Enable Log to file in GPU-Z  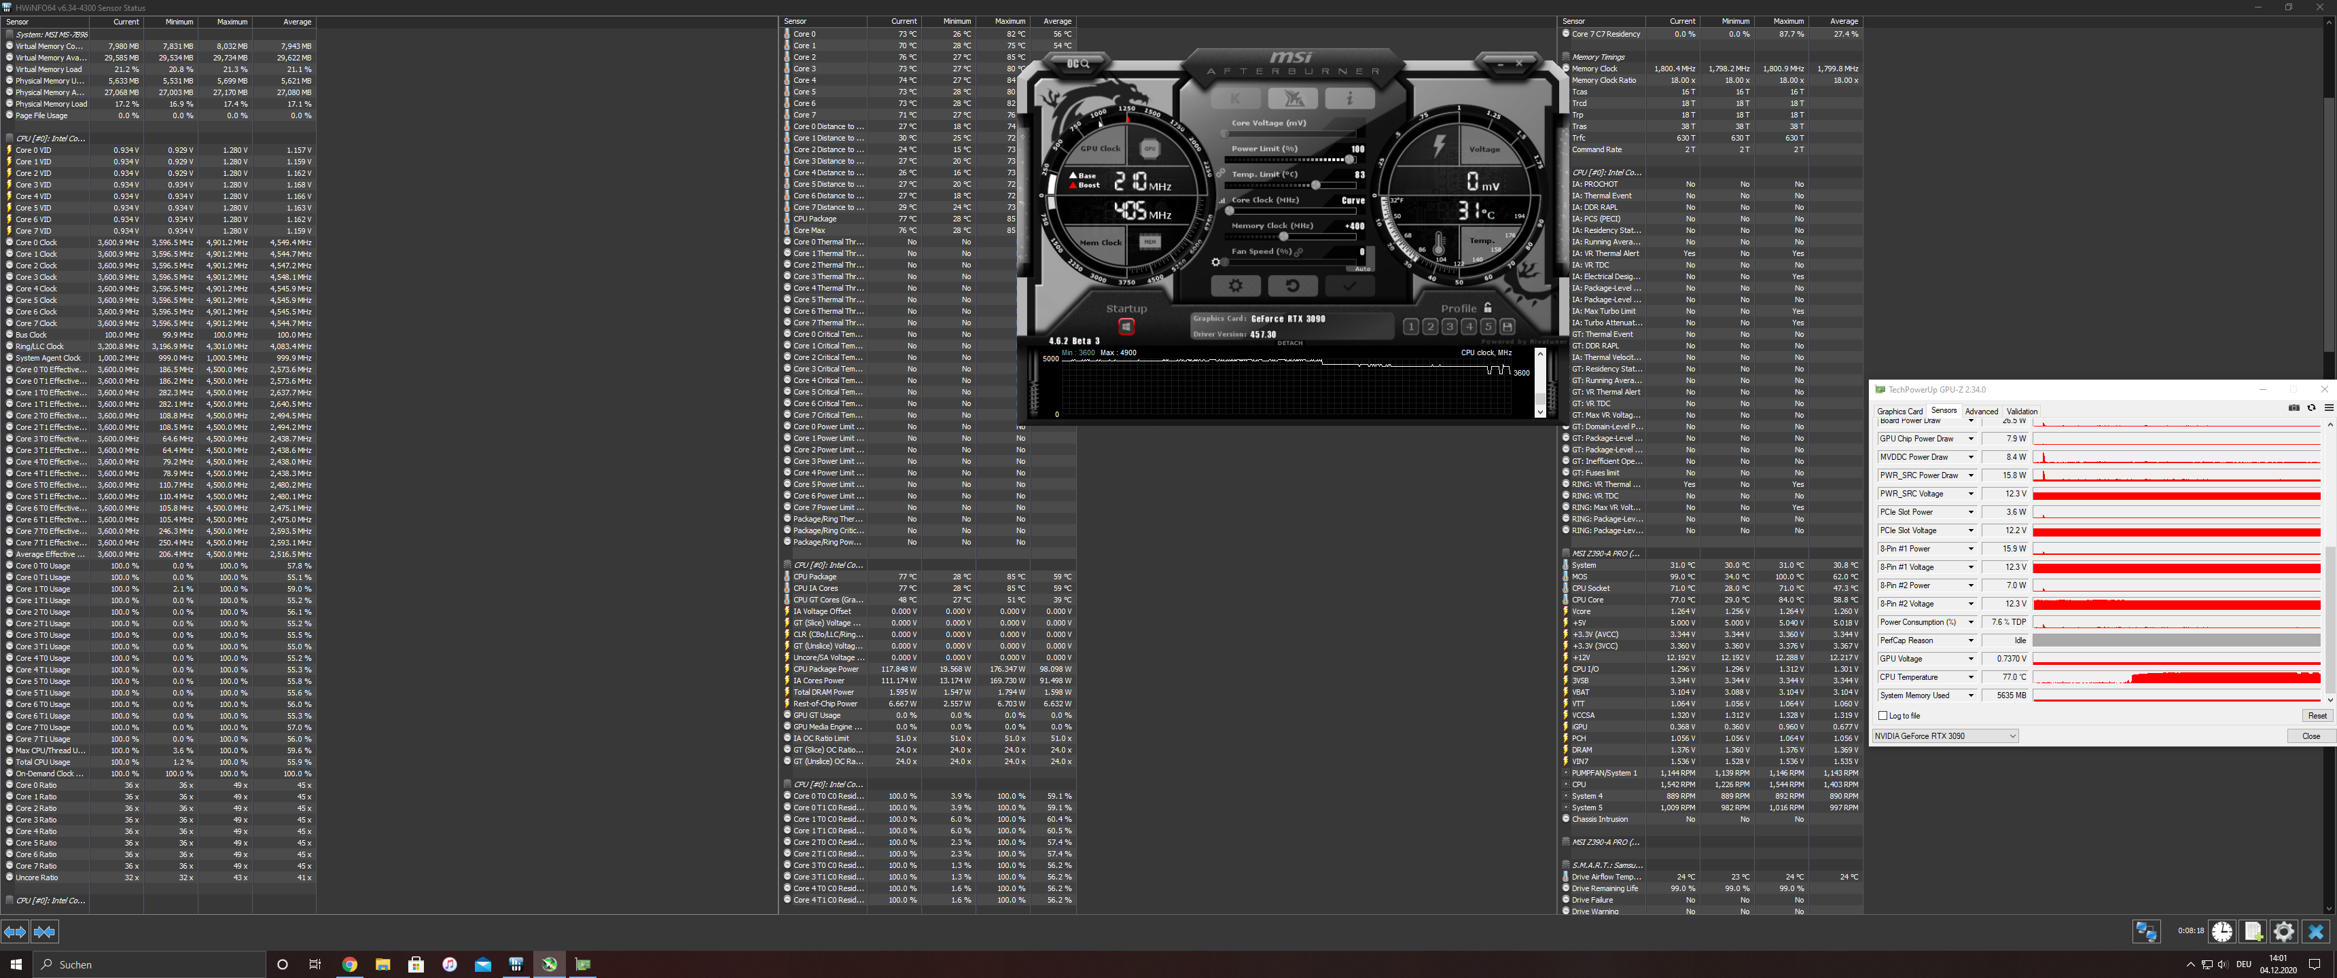pyautogui.click(x=1883, y=716)
